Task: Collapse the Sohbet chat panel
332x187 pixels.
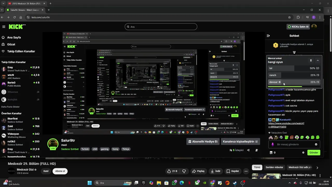Action: [268, 36]
